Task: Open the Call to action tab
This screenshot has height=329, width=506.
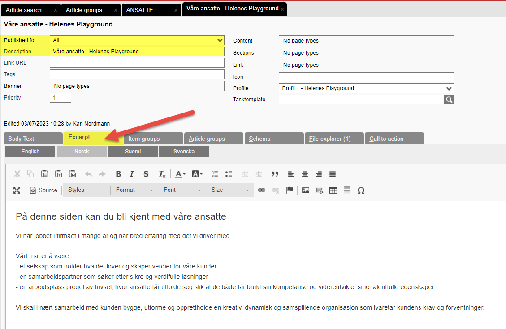Action: (394, 139)
